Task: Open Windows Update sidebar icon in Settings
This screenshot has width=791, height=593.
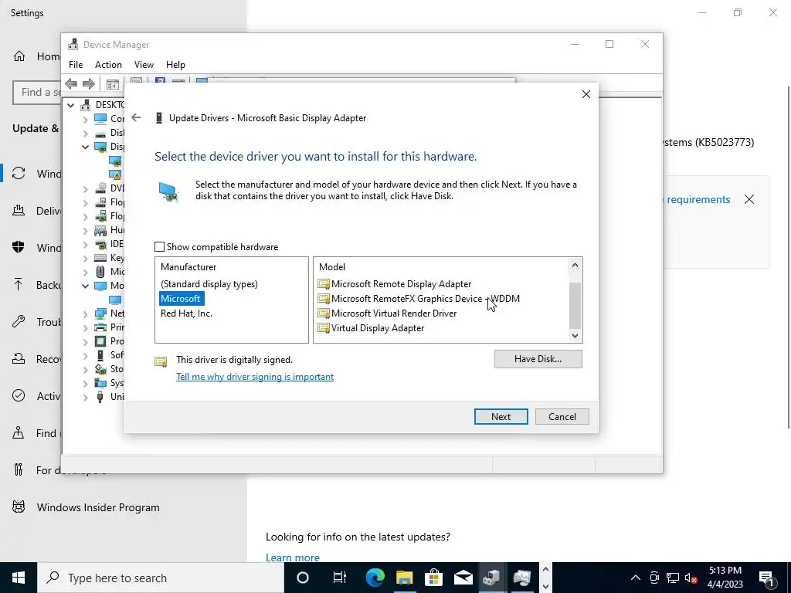Action: [19, 174]
